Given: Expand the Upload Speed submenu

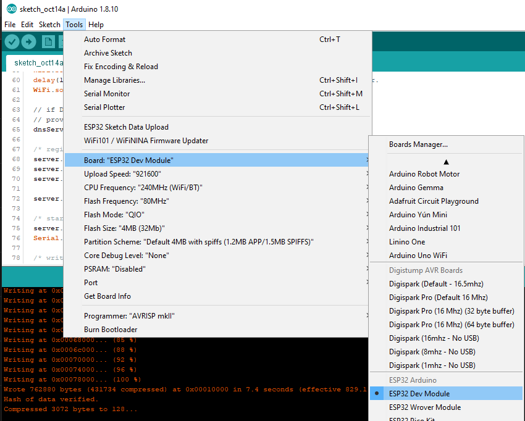Looking at the screenshot, I should point(217,174).
